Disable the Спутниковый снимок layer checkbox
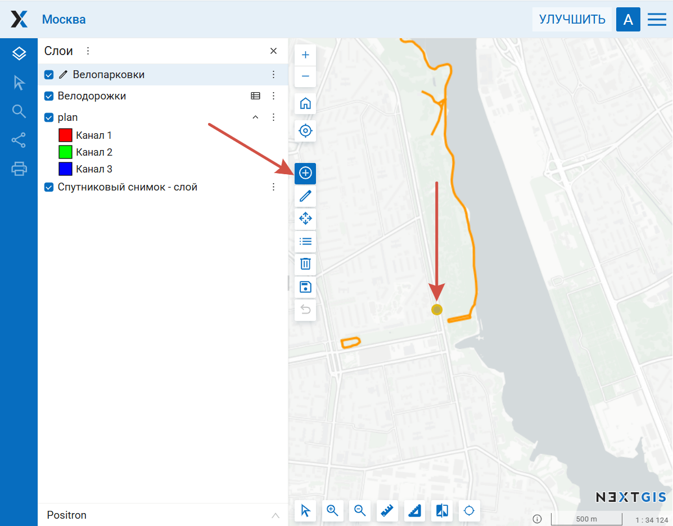 tap(49, 187)
